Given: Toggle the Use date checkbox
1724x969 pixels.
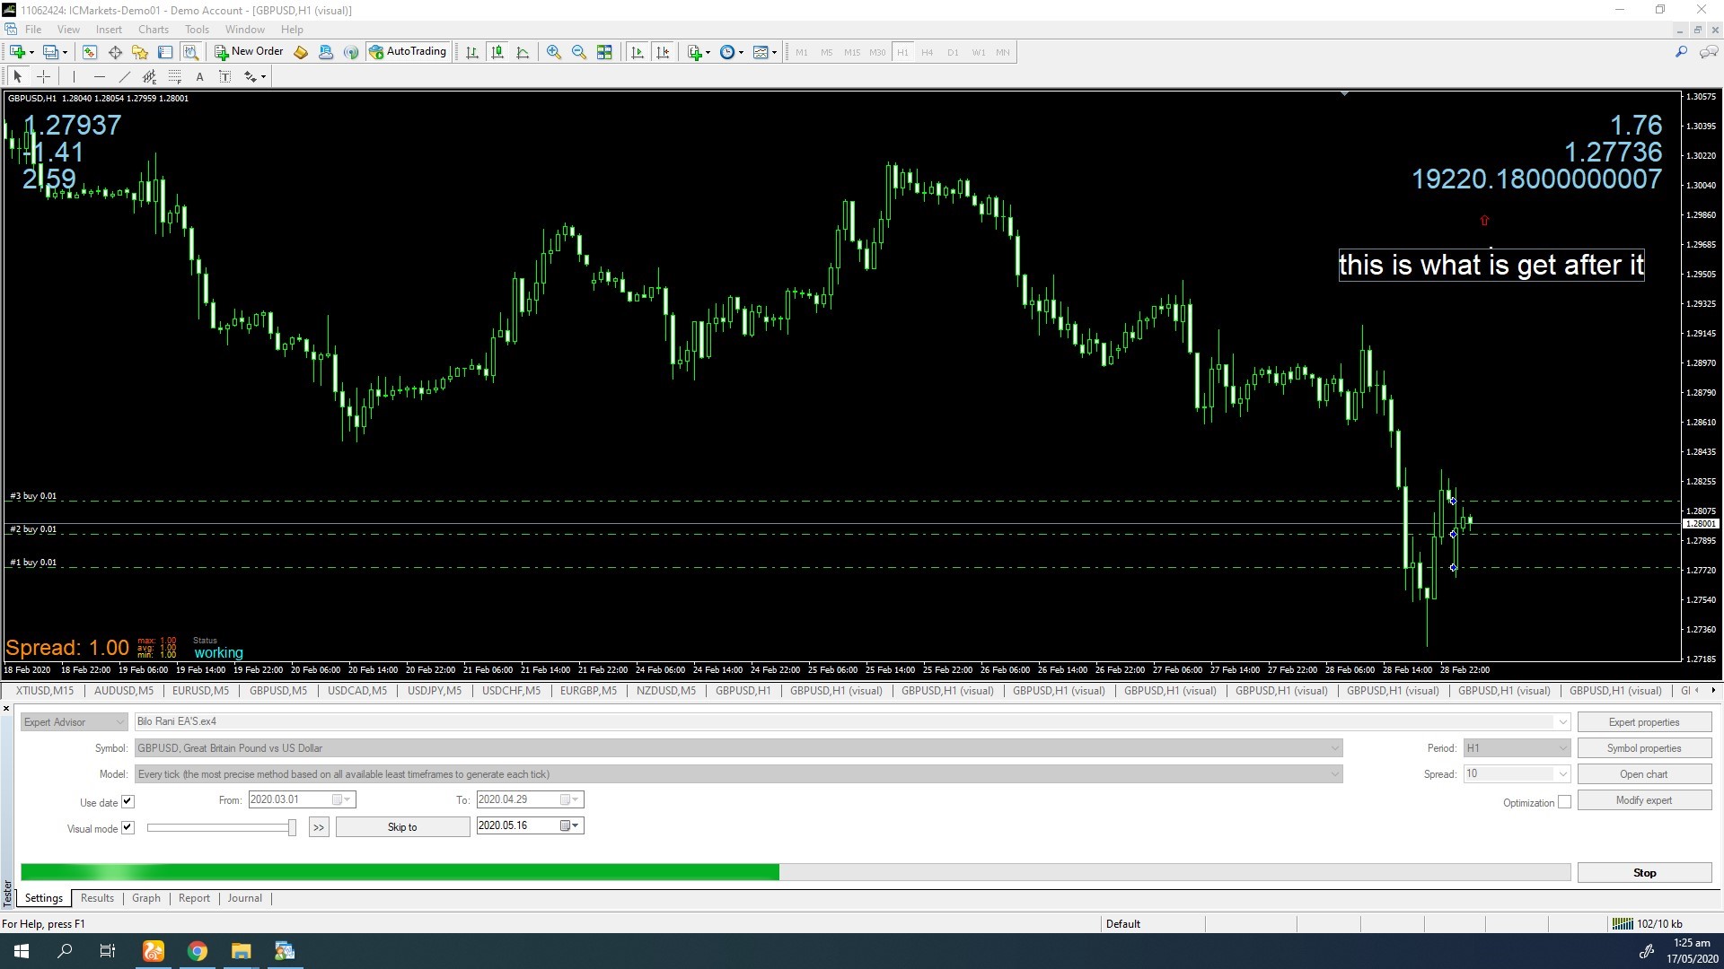Looking at the screenshot, I should coord(128,802).
